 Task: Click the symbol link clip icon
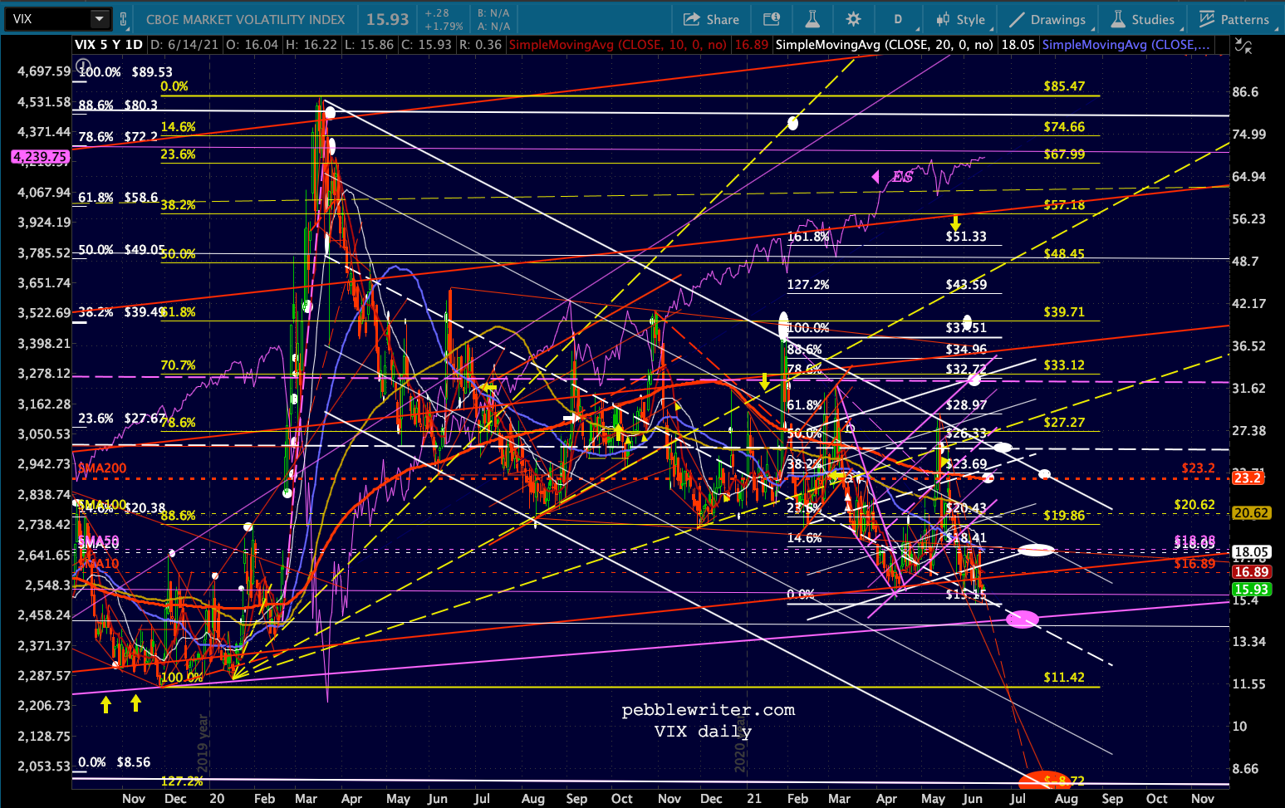[x=124, y=19]
